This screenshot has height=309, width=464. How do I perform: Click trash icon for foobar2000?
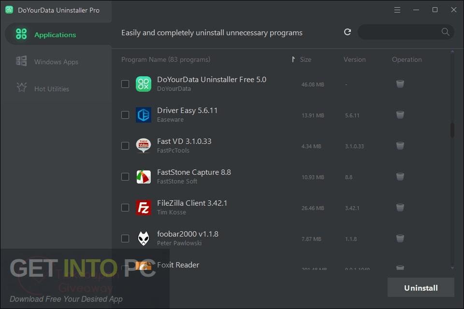(400, 239)
